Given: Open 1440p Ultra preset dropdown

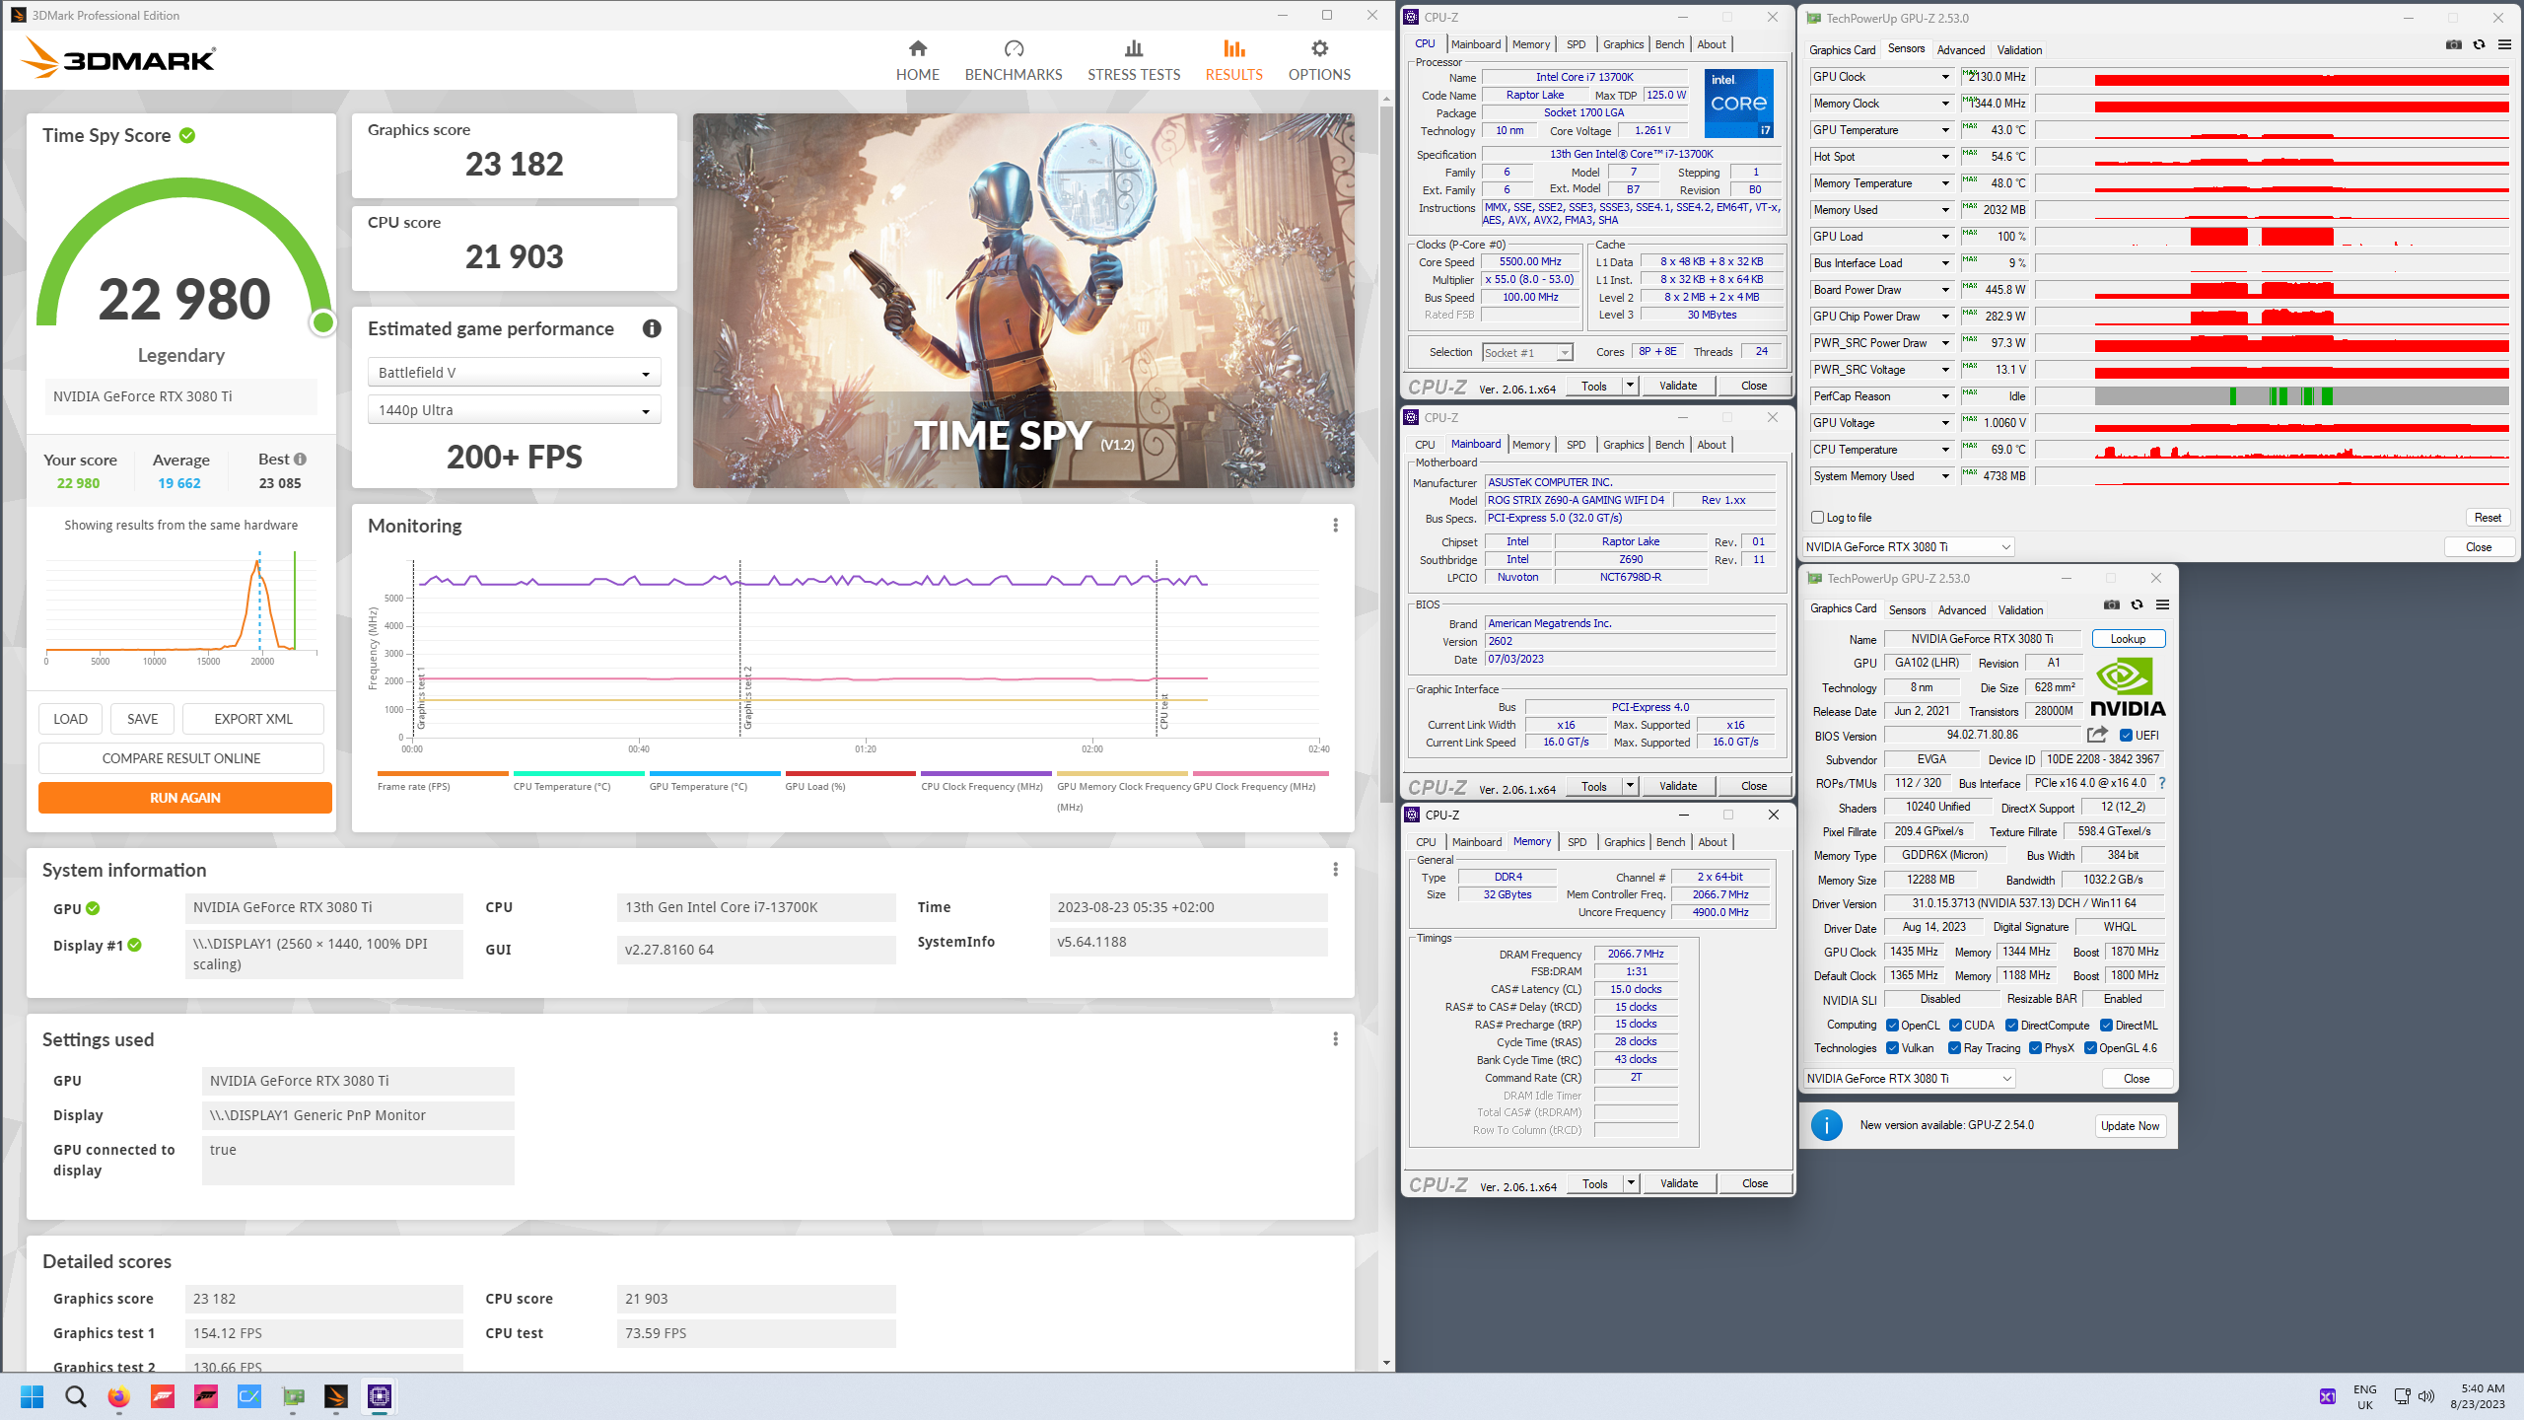Looking at the screenshot, I should (514, 410).
